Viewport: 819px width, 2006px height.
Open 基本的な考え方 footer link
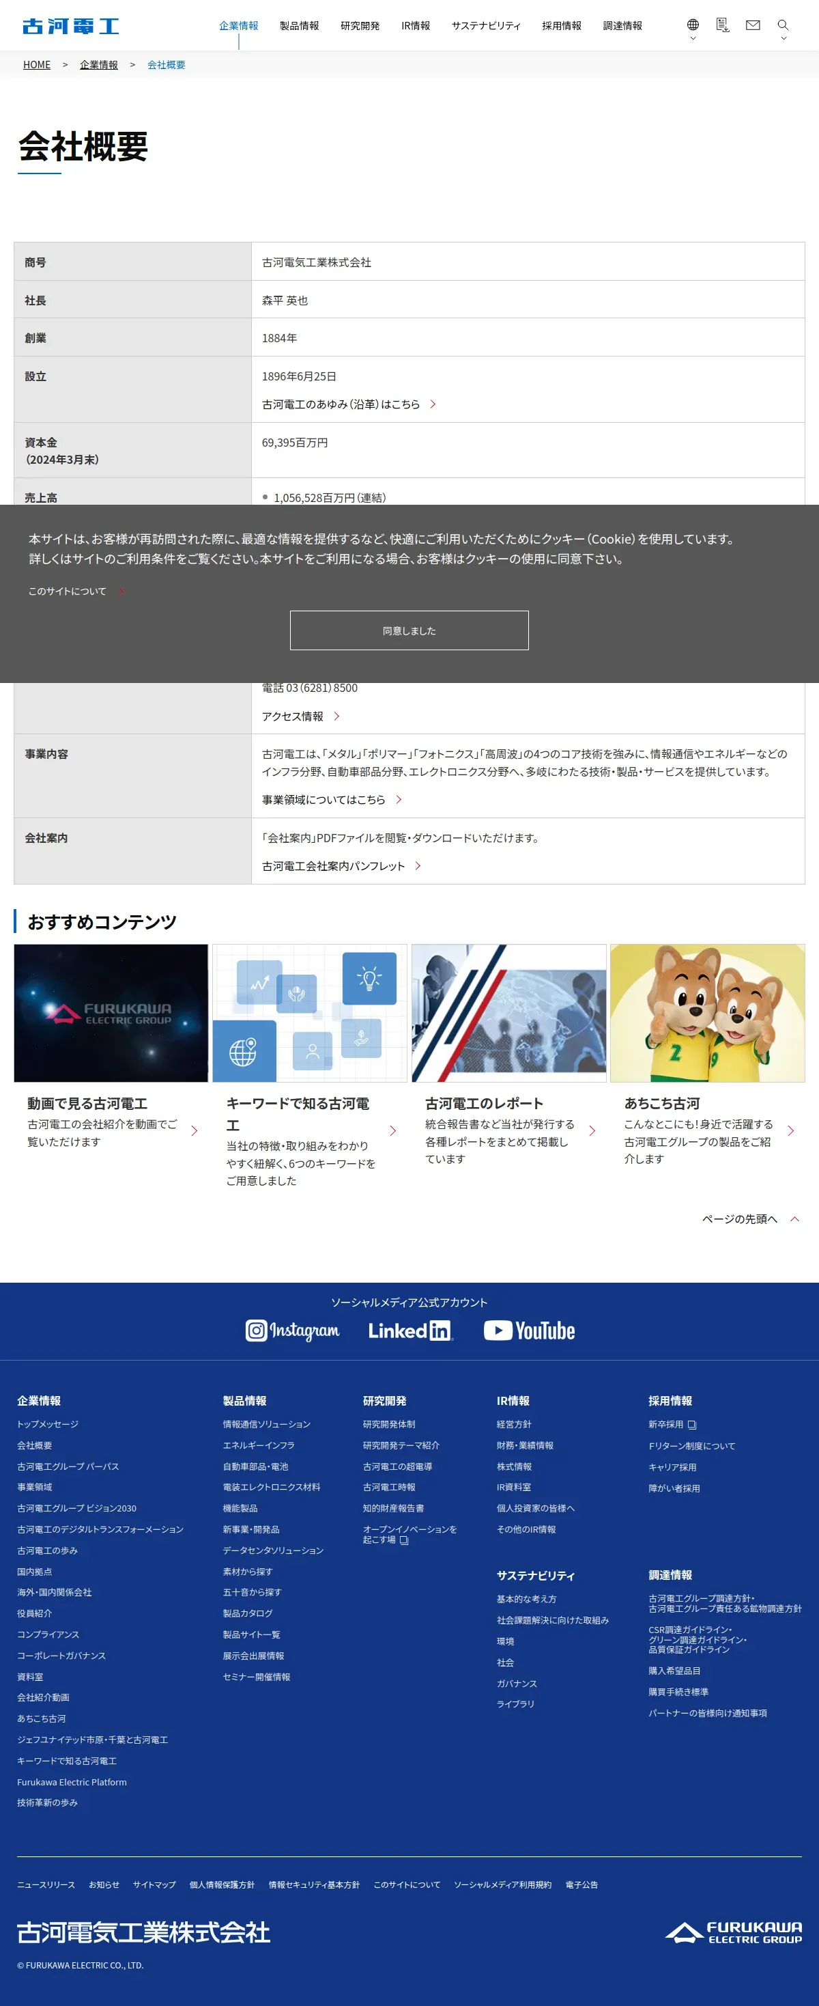tap(526, 1599)
